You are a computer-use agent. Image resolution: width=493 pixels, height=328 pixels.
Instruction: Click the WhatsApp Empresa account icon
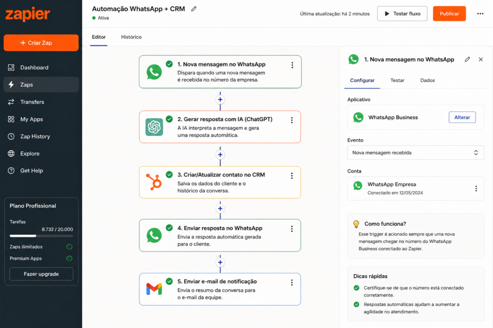358,185
